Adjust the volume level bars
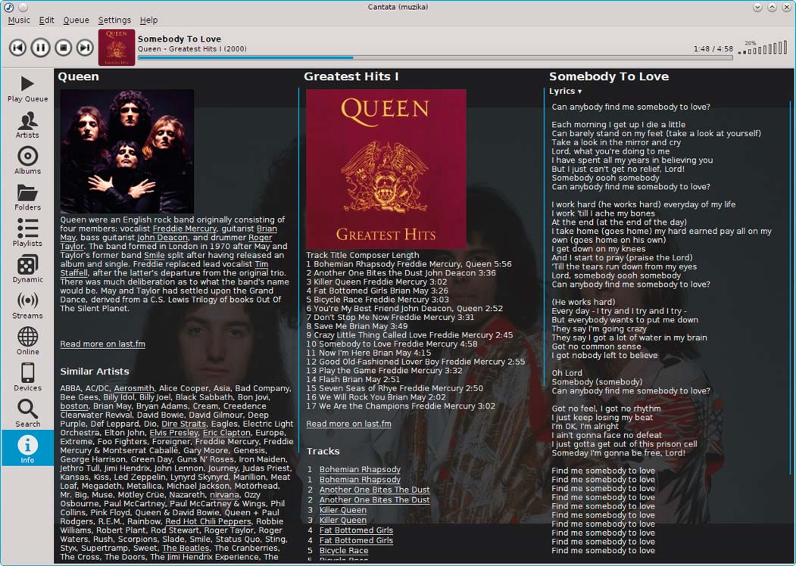Image resolution: width=796 pixels, height=566 pixels. tap(763, 48)
